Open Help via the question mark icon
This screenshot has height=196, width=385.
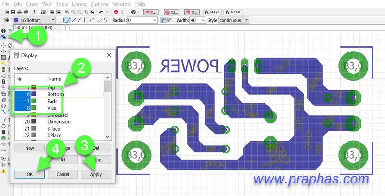[133, 12]
